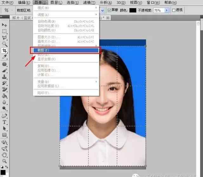Open the 窗口(W) menu
The height and width of the screenshot is (177, 203).
tap(153, 3)
